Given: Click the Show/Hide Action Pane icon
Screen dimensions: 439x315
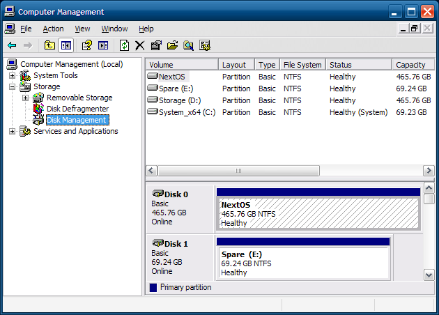Looking at the screenshot, I should click(x=103, y=45).
